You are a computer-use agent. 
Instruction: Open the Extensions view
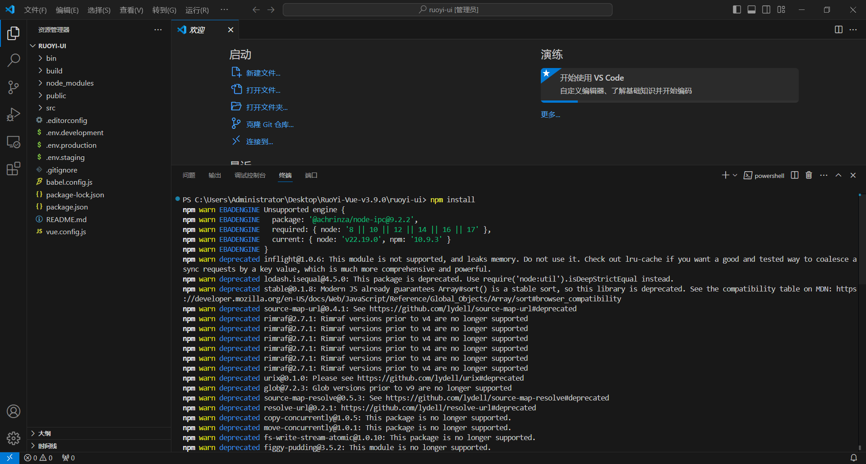(x=14, y=169)
